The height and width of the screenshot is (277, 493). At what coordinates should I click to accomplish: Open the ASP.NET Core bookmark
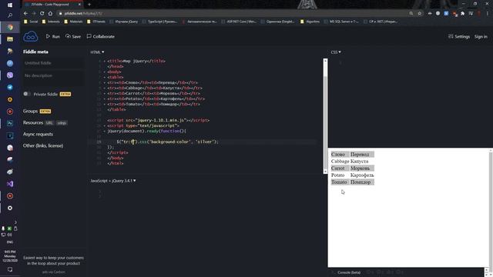point(239,22)
